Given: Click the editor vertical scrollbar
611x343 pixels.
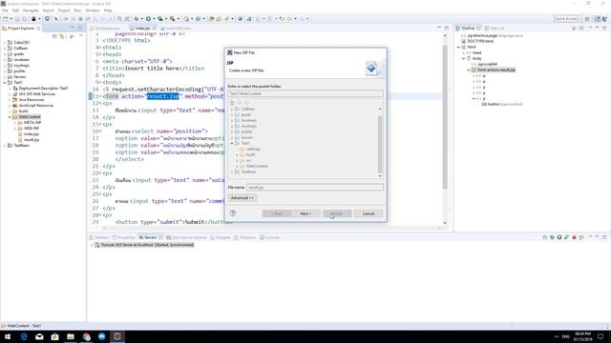Looking at the screenshot, I should [445, 116].
